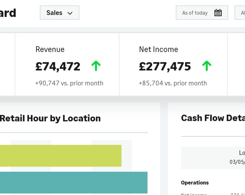Click the Cash Flow panel heading

coord(213,118)
